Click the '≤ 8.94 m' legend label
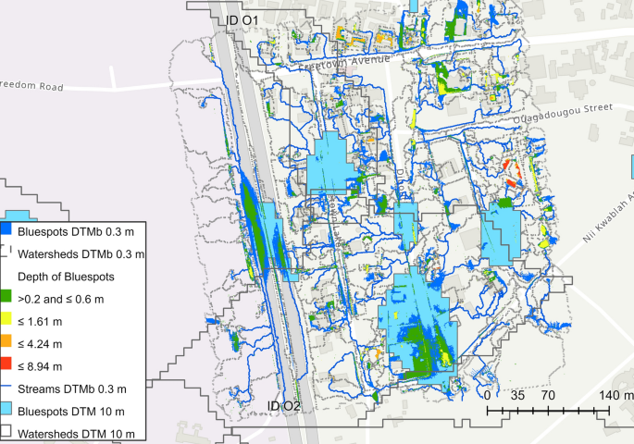 tap(40, 367)
